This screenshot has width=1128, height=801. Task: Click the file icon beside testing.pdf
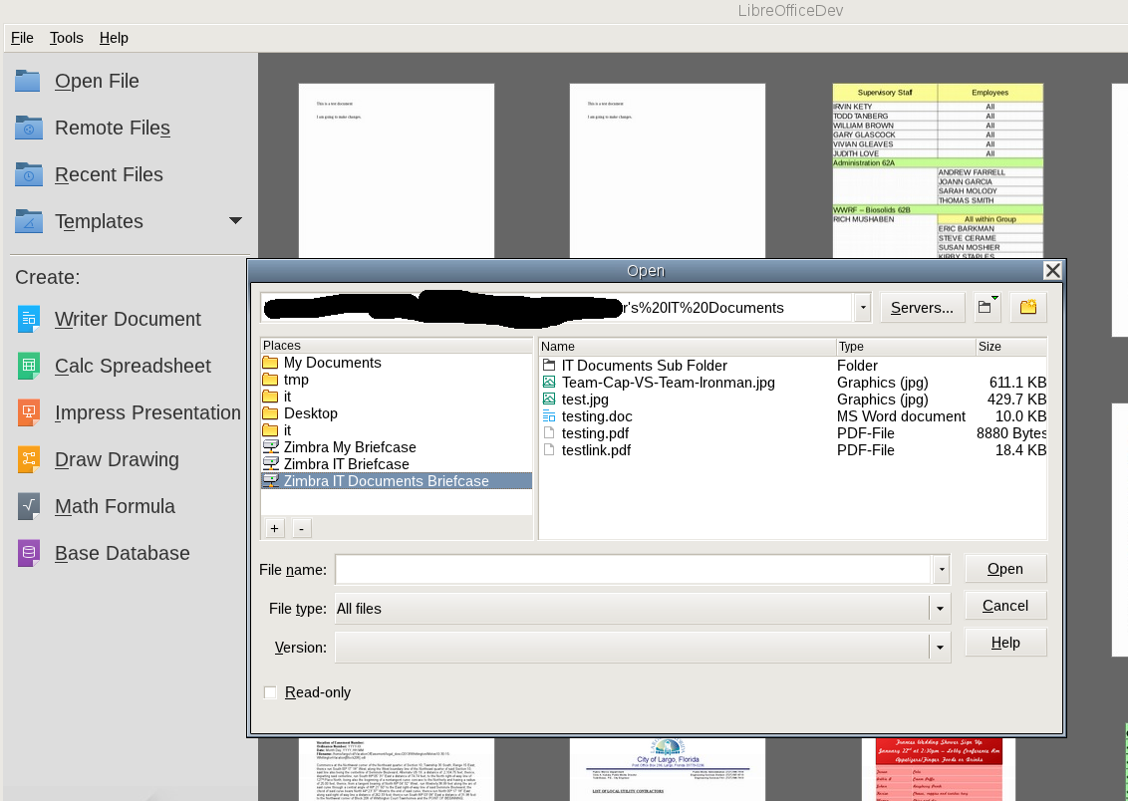click(x=549, y=432)
